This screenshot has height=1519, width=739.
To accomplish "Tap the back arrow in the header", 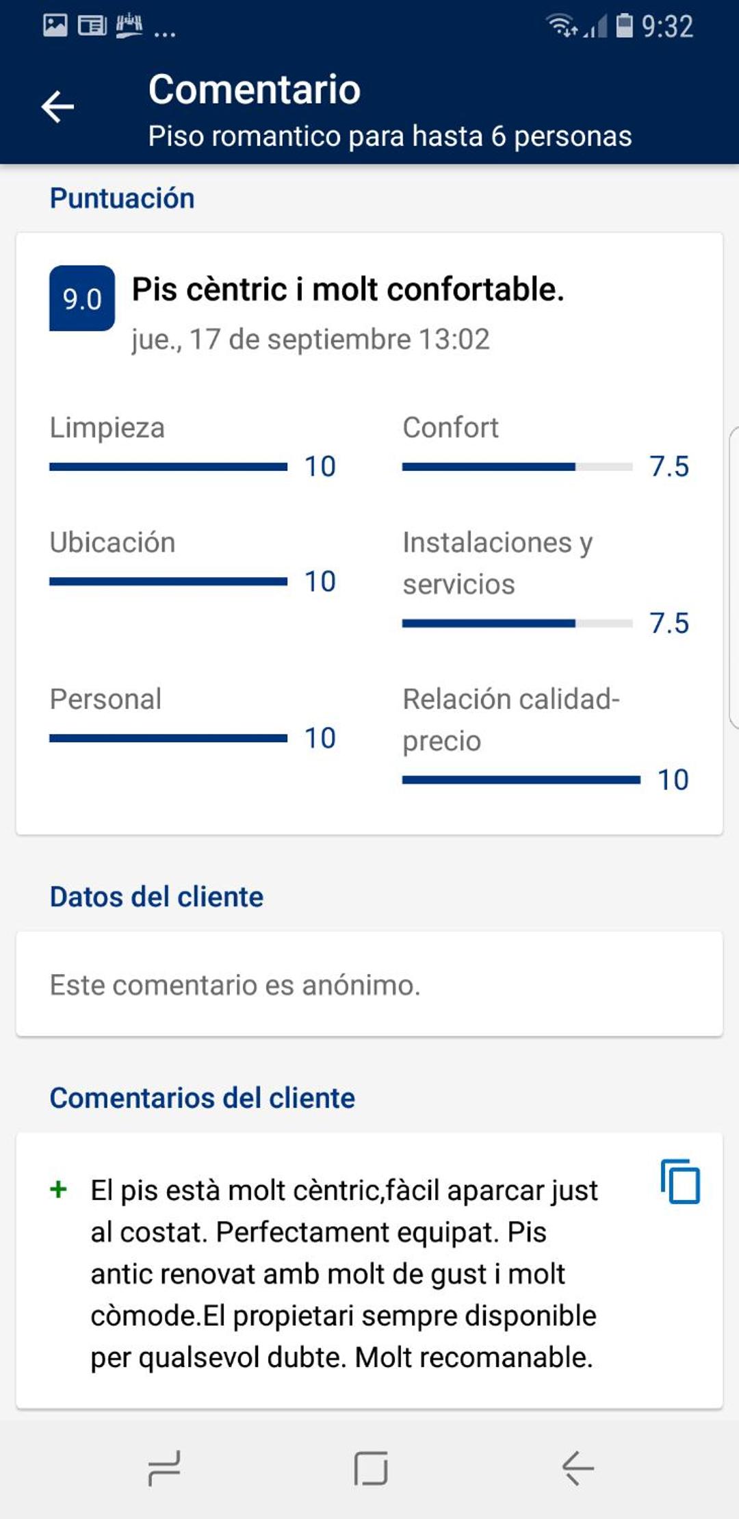I will 57,107.
